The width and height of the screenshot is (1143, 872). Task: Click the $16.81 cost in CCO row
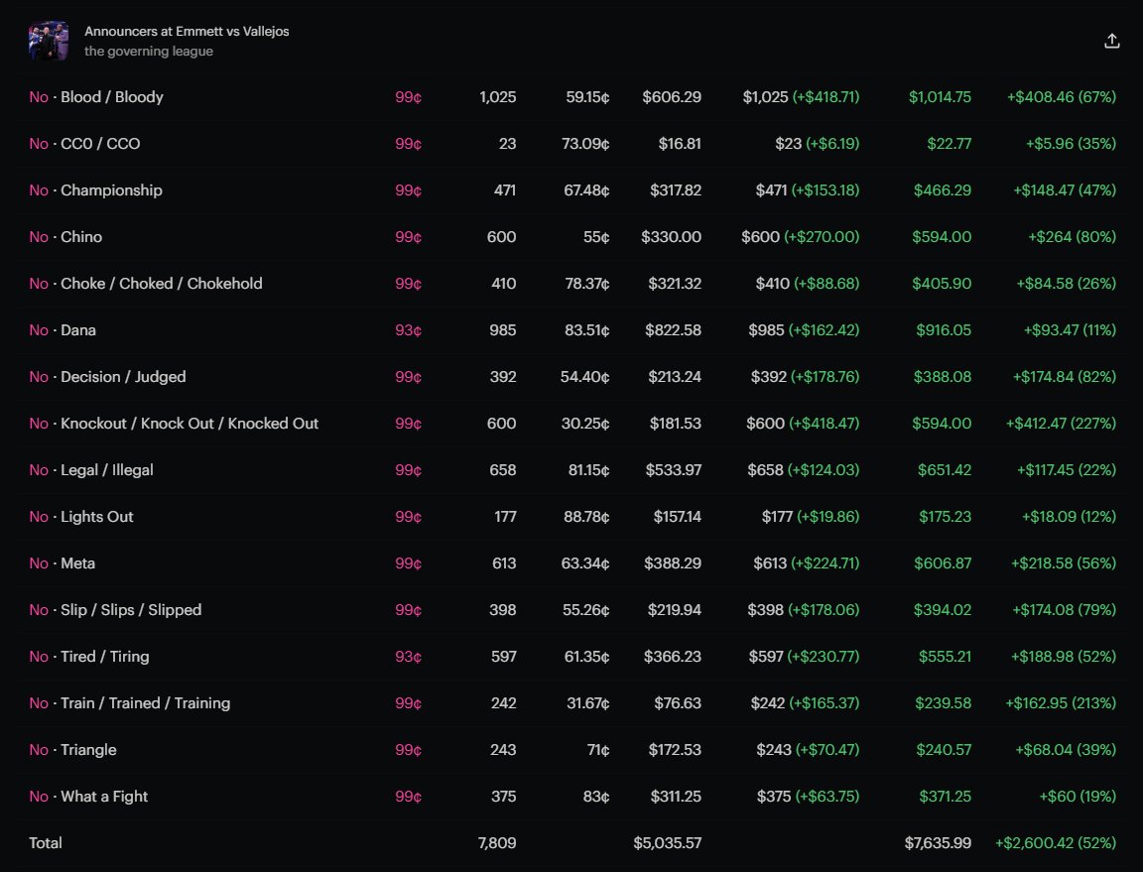(680, 144)
